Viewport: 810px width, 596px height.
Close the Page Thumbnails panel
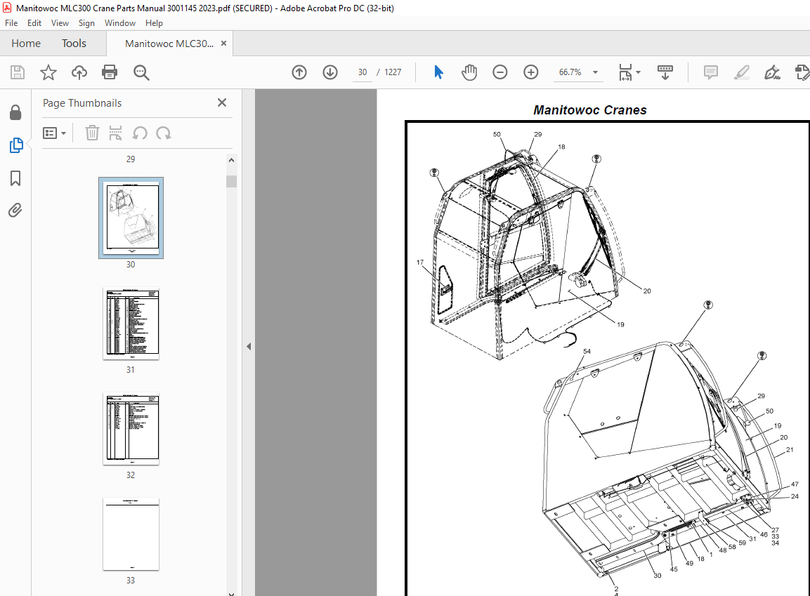tap(222, 102)
